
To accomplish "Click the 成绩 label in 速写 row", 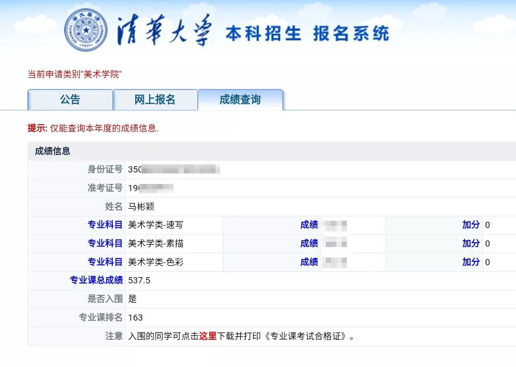I will tap(309, 225).
